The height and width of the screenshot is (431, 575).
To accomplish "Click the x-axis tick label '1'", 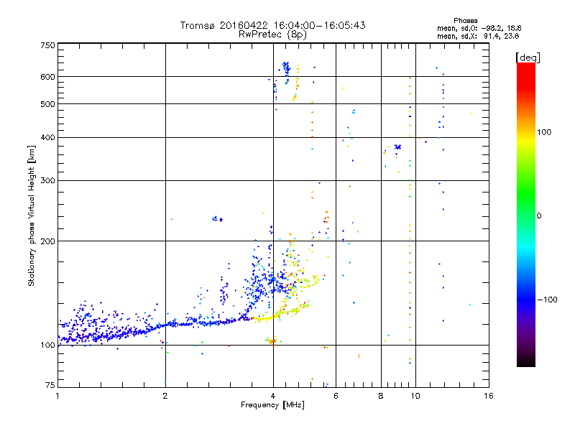I will [x=57, y=396].
